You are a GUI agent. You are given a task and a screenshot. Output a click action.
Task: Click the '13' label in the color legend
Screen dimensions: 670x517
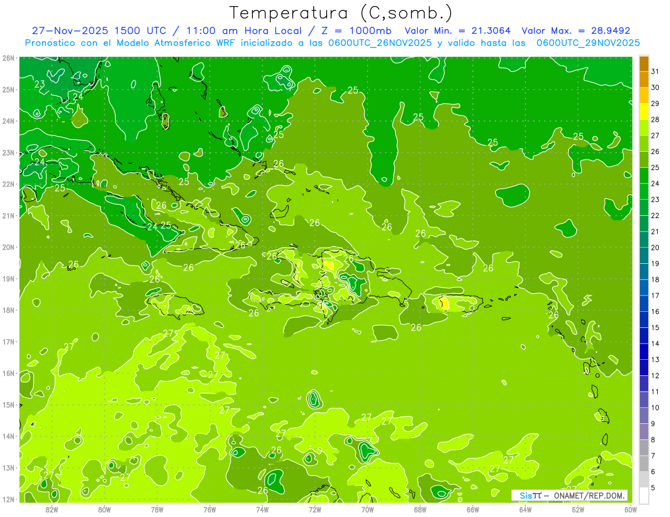click(x=655, y=360)
